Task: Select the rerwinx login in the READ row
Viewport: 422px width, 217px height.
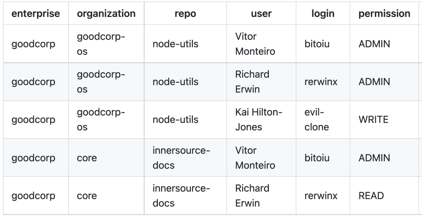Action: click(321, 196)
